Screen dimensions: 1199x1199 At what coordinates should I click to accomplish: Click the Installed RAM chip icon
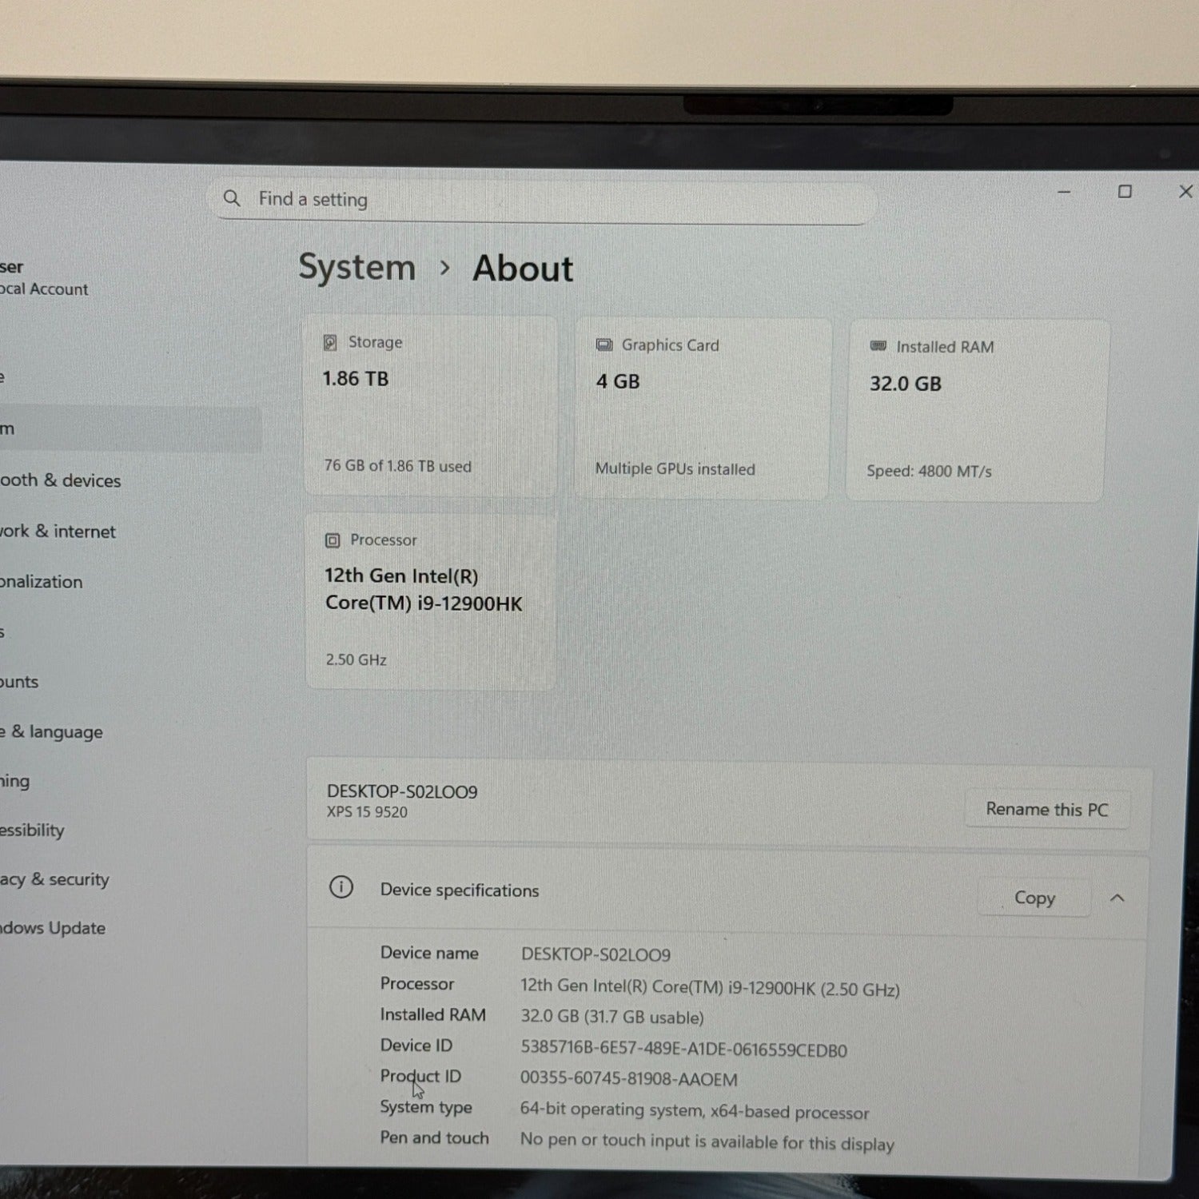[x=878, y=346]
